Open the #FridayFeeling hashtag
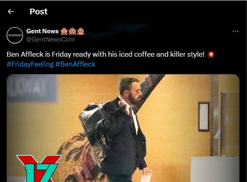The width and height of the screenshot is (247, 182). (x=30, y=64)
